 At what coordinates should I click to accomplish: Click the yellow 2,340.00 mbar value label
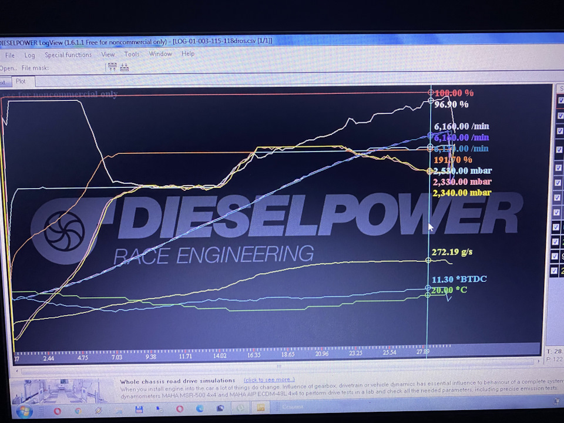[x=462, y=193]
